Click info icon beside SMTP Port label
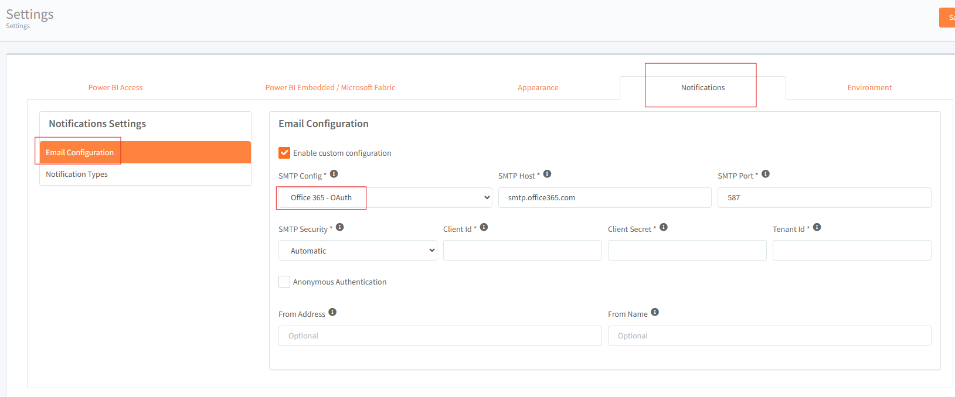955x397 pixels. tap(766, 174)
